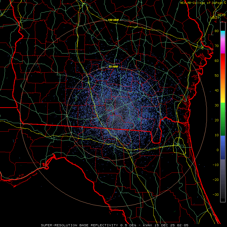Click the 10 value on the dBZ scale
The height and width of the screenshot is (227, 227).
[x=217, y=135]
